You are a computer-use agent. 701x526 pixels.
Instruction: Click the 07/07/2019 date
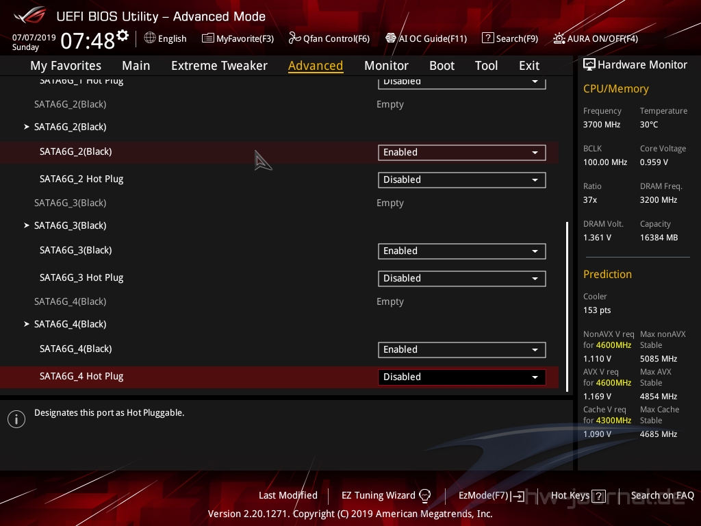[x=34, y=38]
